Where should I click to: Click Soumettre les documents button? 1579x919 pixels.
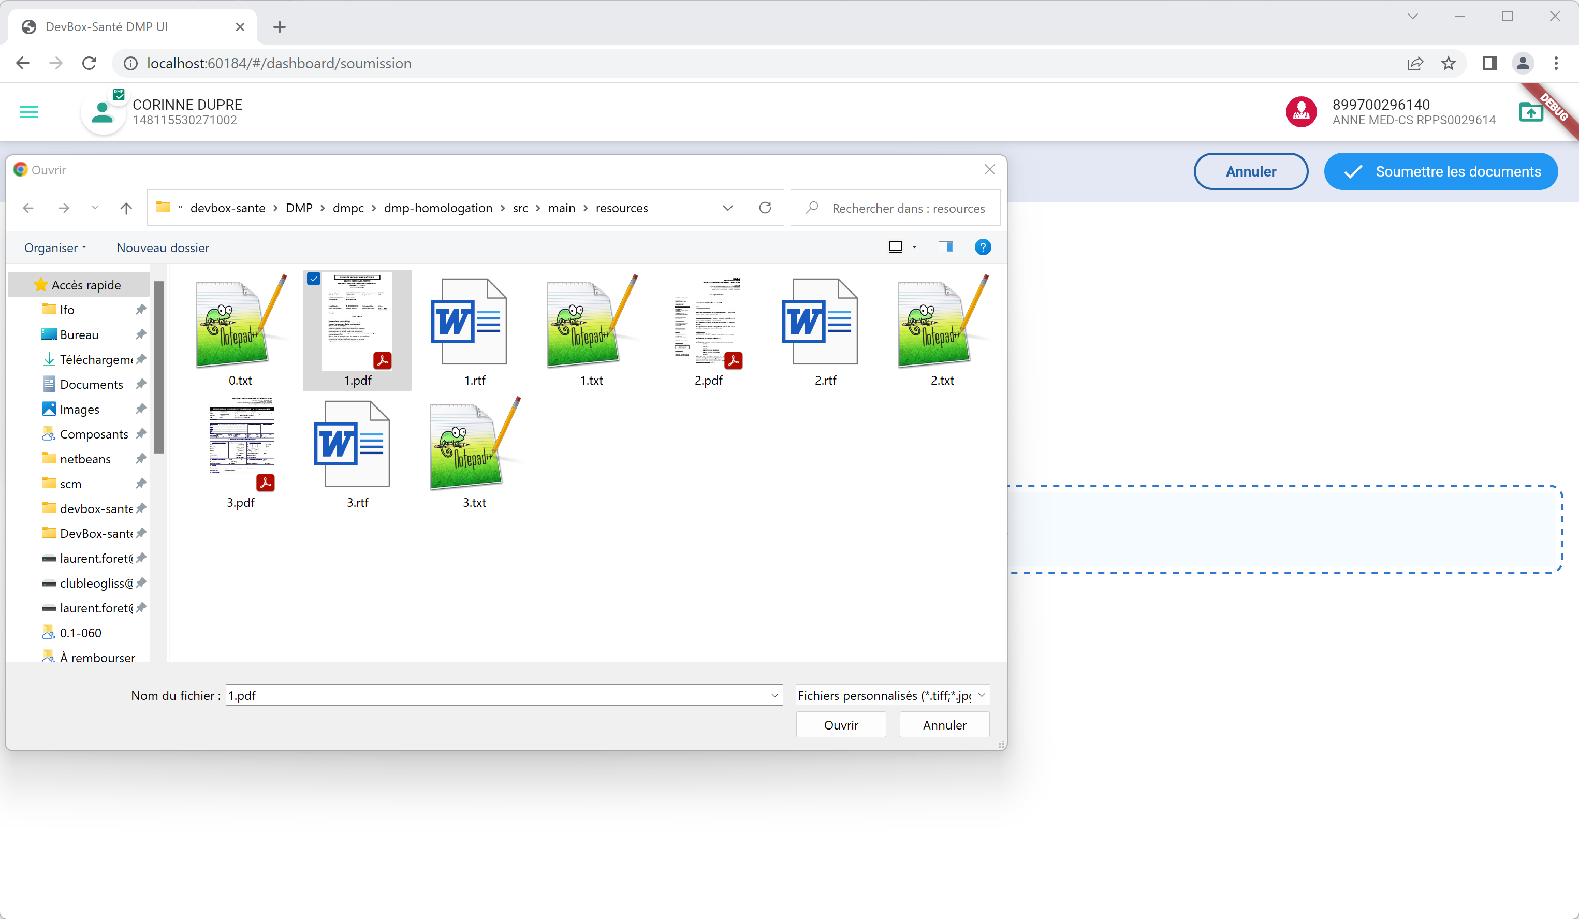[1441, 172]
